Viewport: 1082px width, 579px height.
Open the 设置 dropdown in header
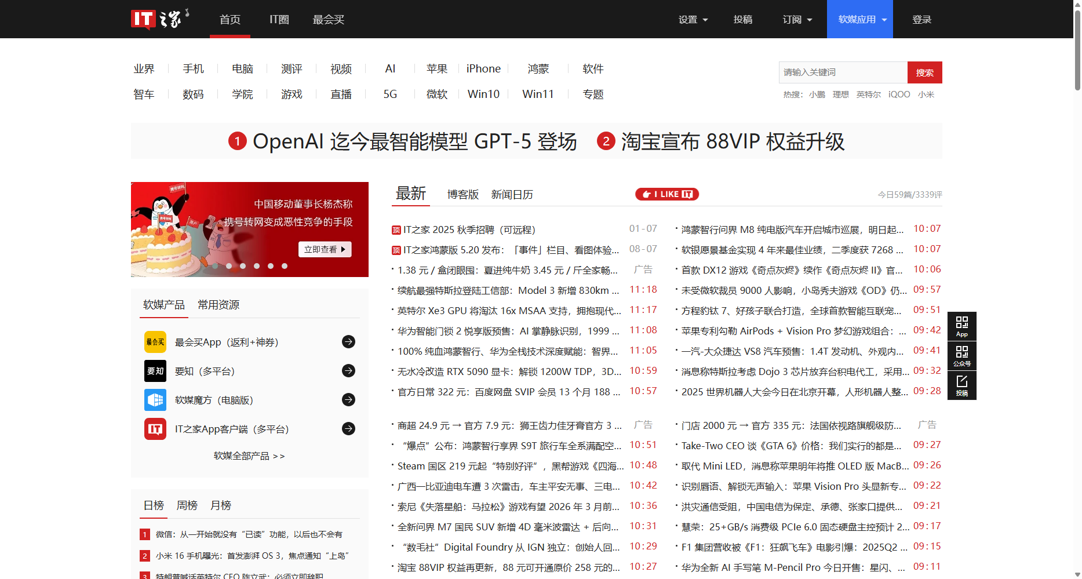693,19
